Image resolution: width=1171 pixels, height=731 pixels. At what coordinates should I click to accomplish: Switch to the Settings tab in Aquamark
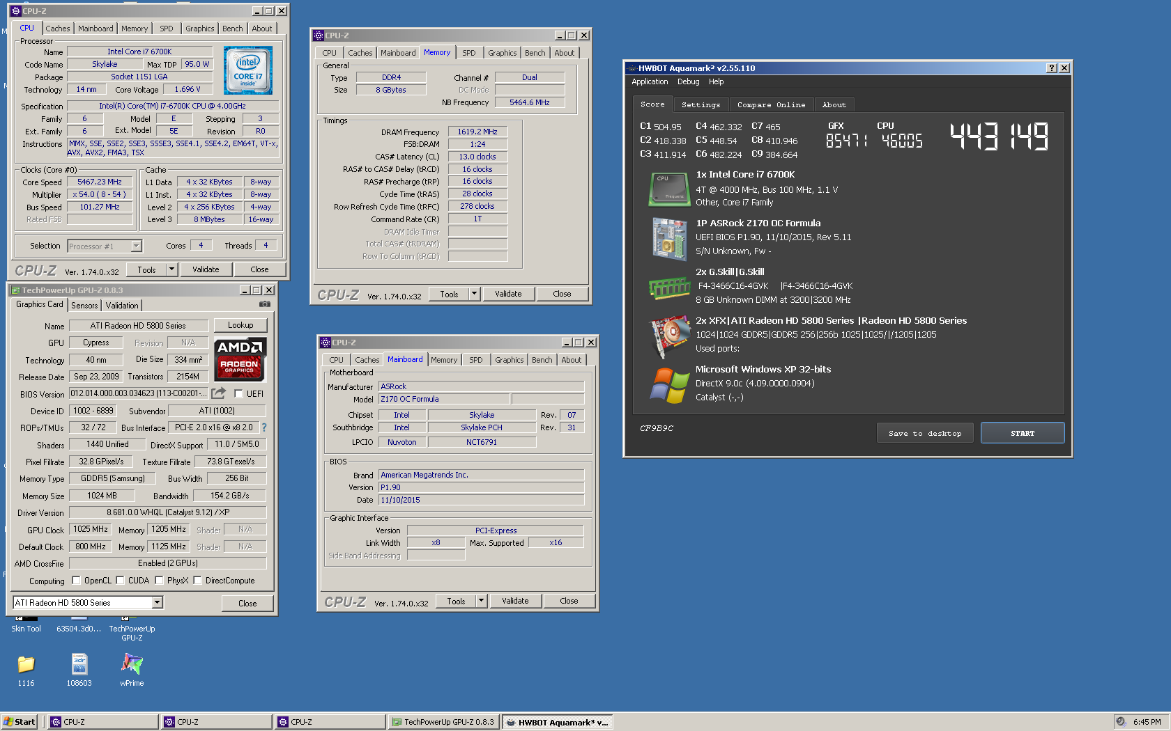[x=701, y=104]
